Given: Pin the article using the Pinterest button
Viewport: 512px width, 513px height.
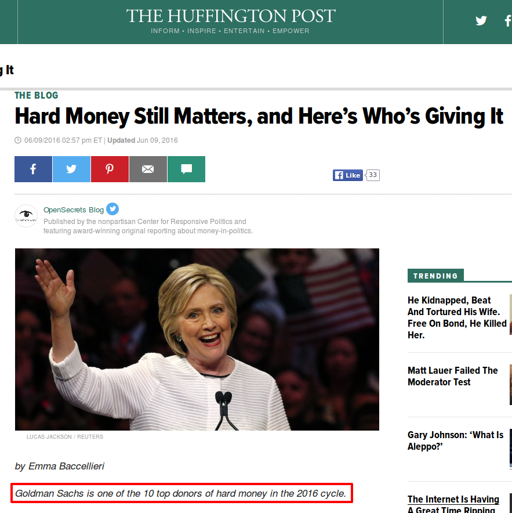Looking at the screenshot, I should point(110,169).
